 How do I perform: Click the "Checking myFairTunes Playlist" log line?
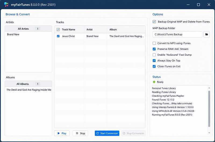168,96
